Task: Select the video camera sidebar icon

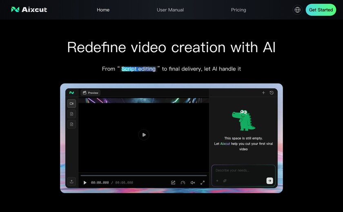Action: point(71,104)
